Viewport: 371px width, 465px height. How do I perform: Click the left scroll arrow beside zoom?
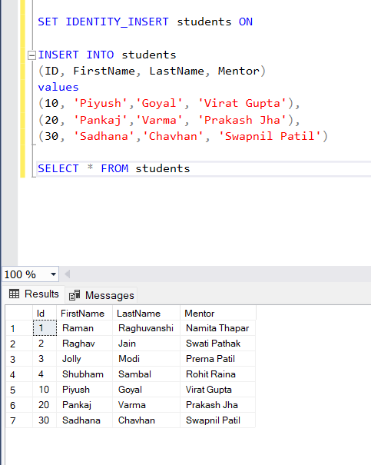[x=68, y=274]
